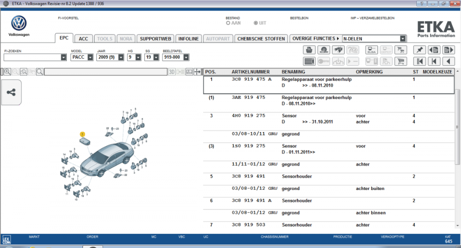Toggle the split layout view icon
This screenshot has height=248, width=461.
pos(189,72)
